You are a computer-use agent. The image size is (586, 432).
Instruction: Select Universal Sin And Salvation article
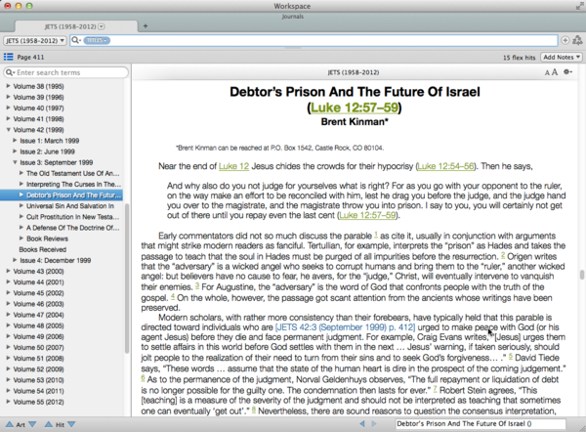[73, 206]
